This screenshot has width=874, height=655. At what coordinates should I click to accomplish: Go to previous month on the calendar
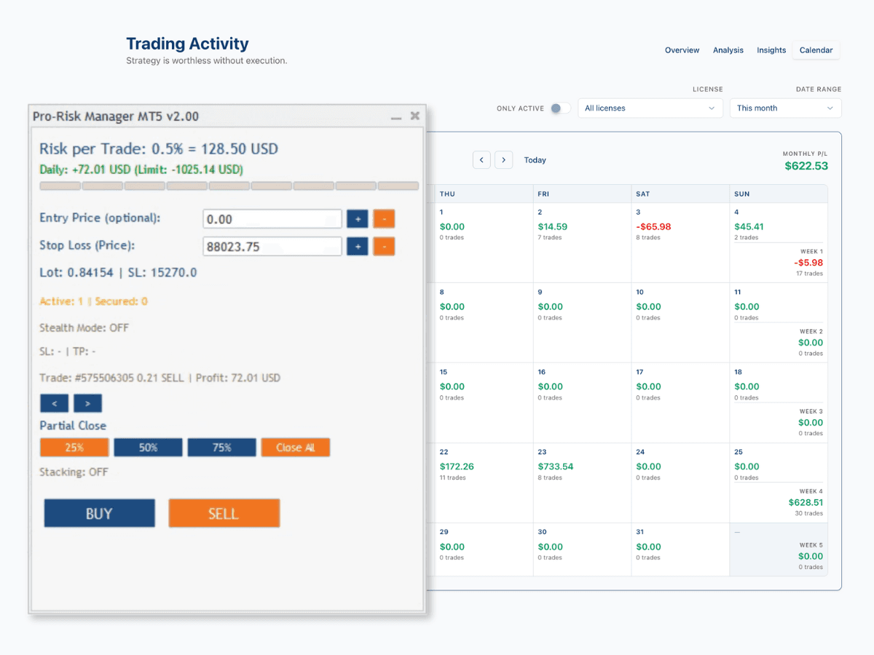pos(481,159)
